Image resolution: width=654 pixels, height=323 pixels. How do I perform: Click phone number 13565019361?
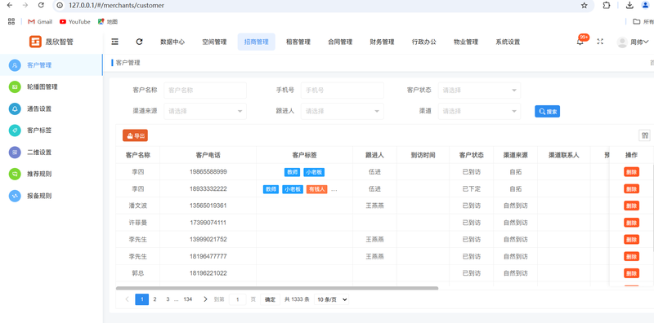208,206
